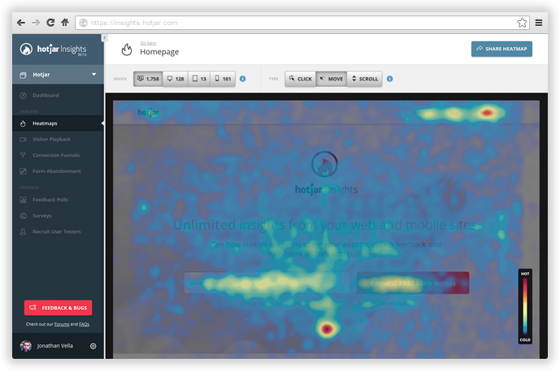Open Recruit User Testers
This screenshot has width=560, height=371.
[58, 231]
